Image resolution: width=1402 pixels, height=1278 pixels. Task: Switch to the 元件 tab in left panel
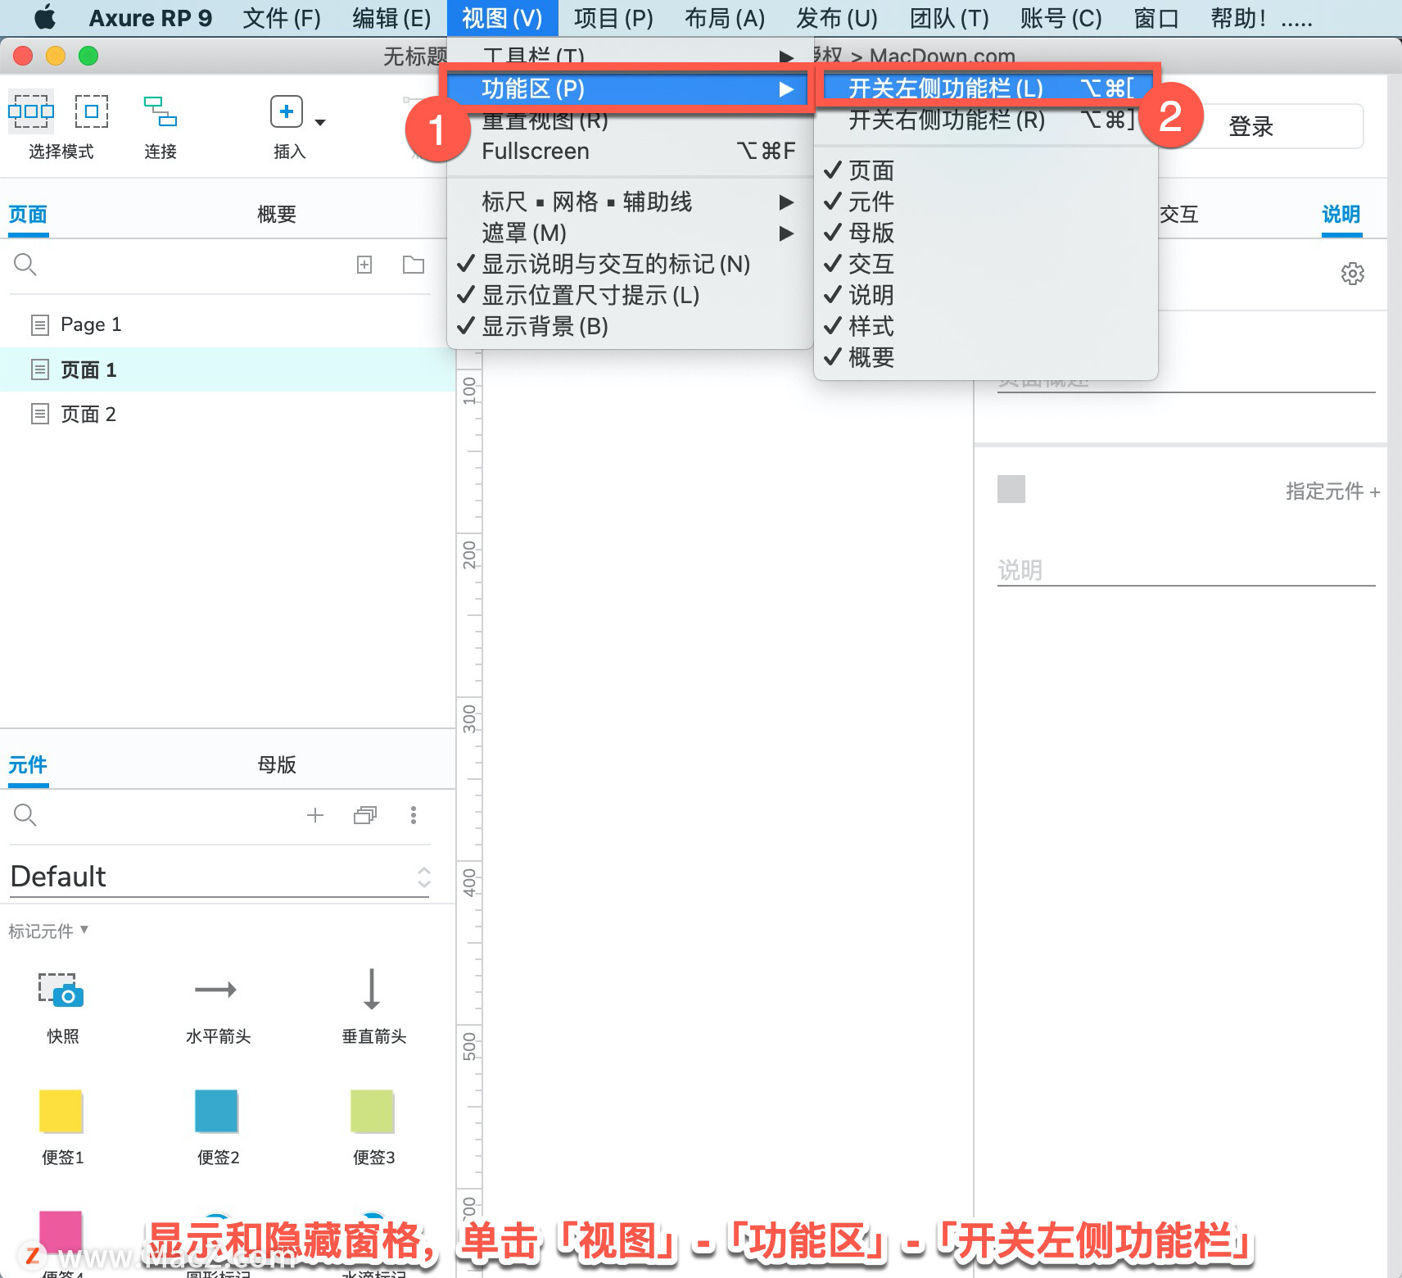(28, 765)
